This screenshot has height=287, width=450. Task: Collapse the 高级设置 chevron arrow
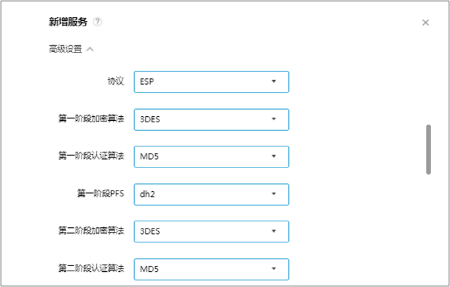pyautogui.click(x=90, y=49)
